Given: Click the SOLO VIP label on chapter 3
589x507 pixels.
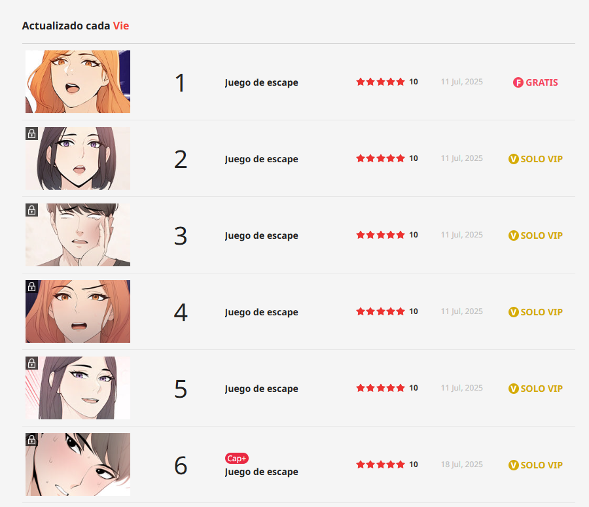Looking at the screenshot, I should pos(541,236).
